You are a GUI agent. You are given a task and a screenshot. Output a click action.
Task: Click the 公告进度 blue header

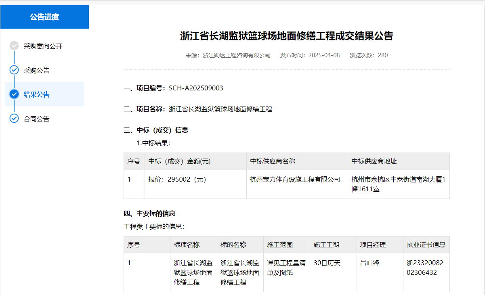tap(44, 17)
